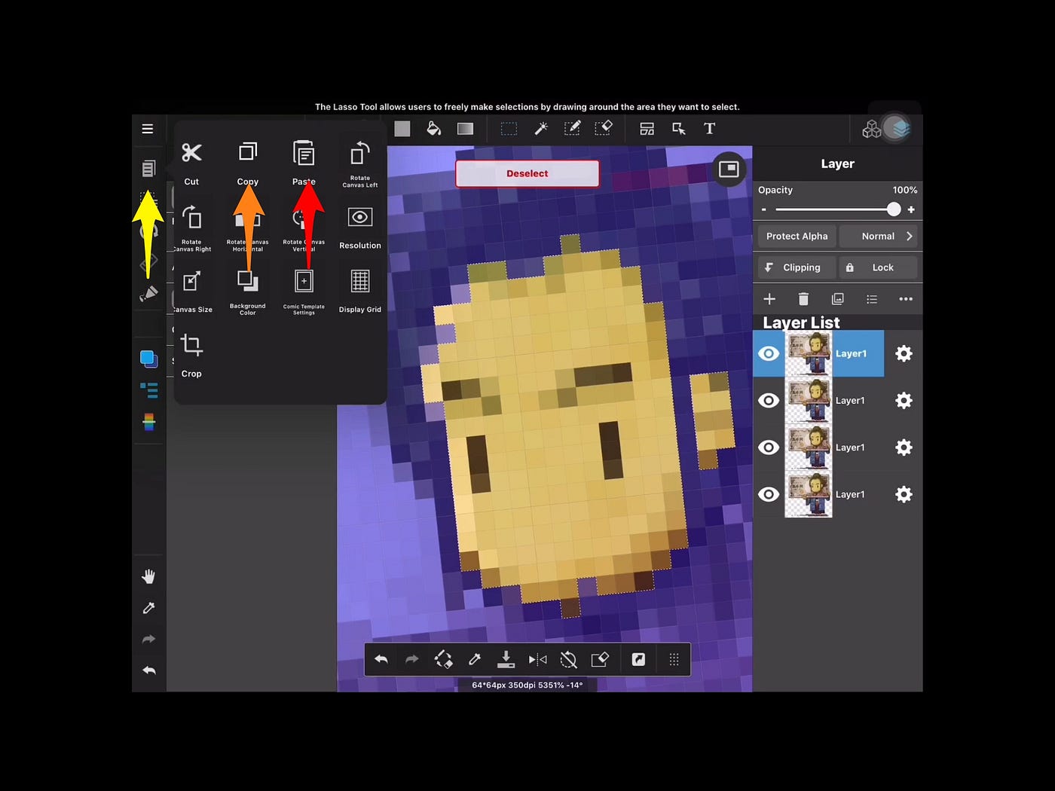Open the rainbow palette icon
The height and width of the screenshot is (791, 1055).
(149, 422)
